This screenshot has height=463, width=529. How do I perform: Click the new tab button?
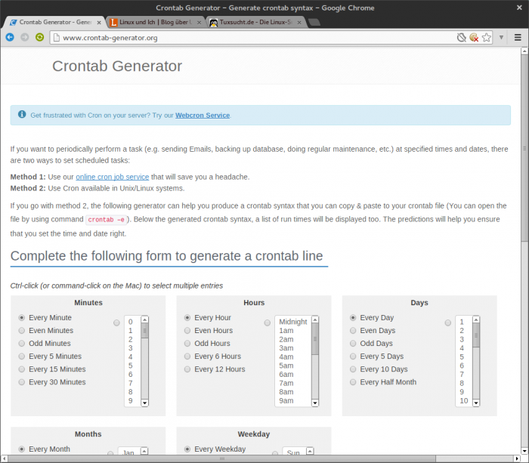(315, 23)
